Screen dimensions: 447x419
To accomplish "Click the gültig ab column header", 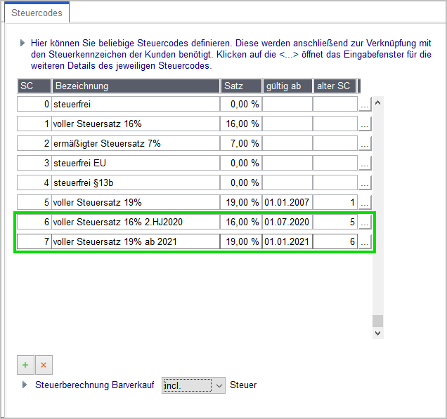I will coord(287,86).
